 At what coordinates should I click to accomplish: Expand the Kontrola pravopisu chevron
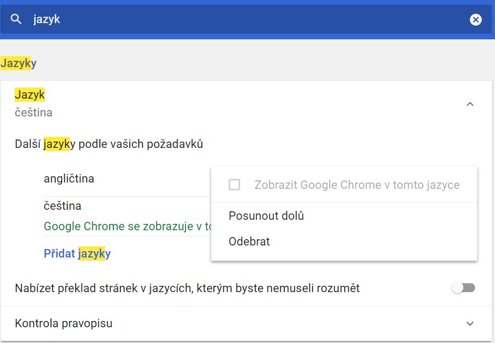pos(470,324)
